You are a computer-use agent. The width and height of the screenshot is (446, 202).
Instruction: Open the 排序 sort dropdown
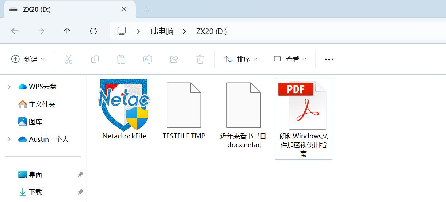click(x=240, y=59)
